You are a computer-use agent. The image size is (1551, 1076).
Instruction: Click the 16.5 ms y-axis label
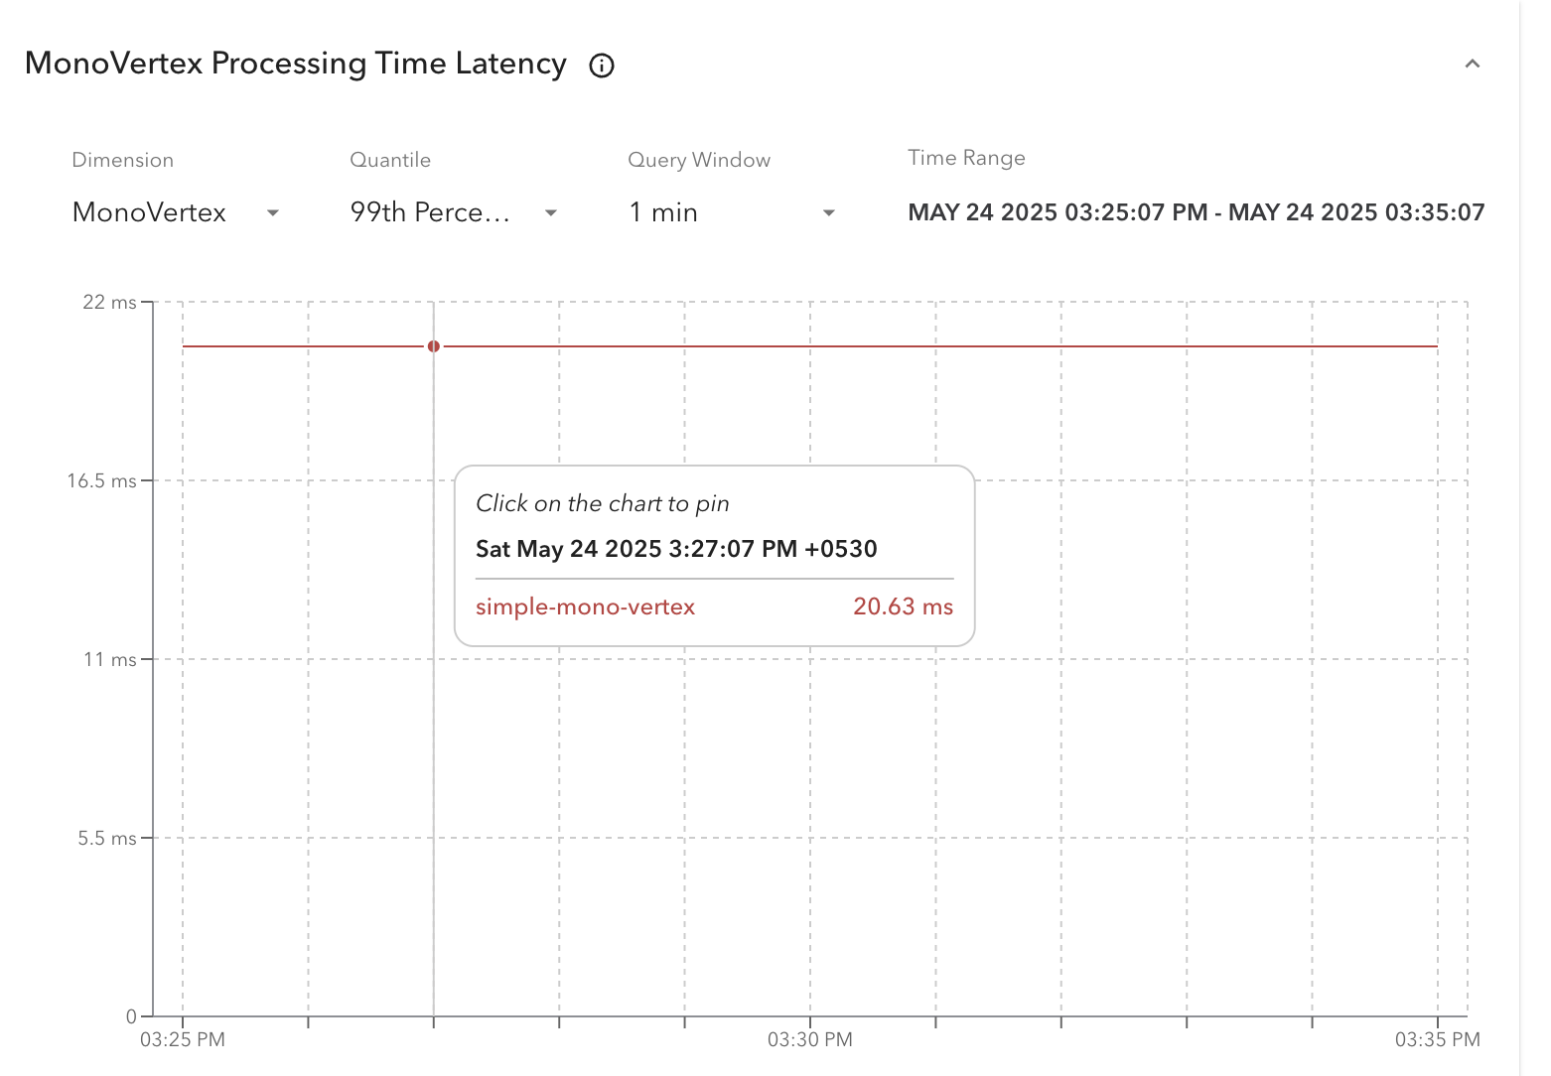[101, 481]
